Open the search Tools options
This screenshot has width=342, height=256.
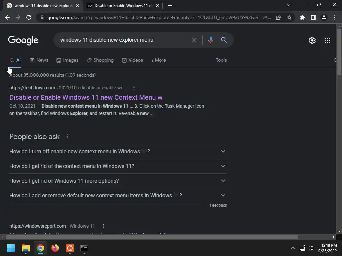(221, 60)
